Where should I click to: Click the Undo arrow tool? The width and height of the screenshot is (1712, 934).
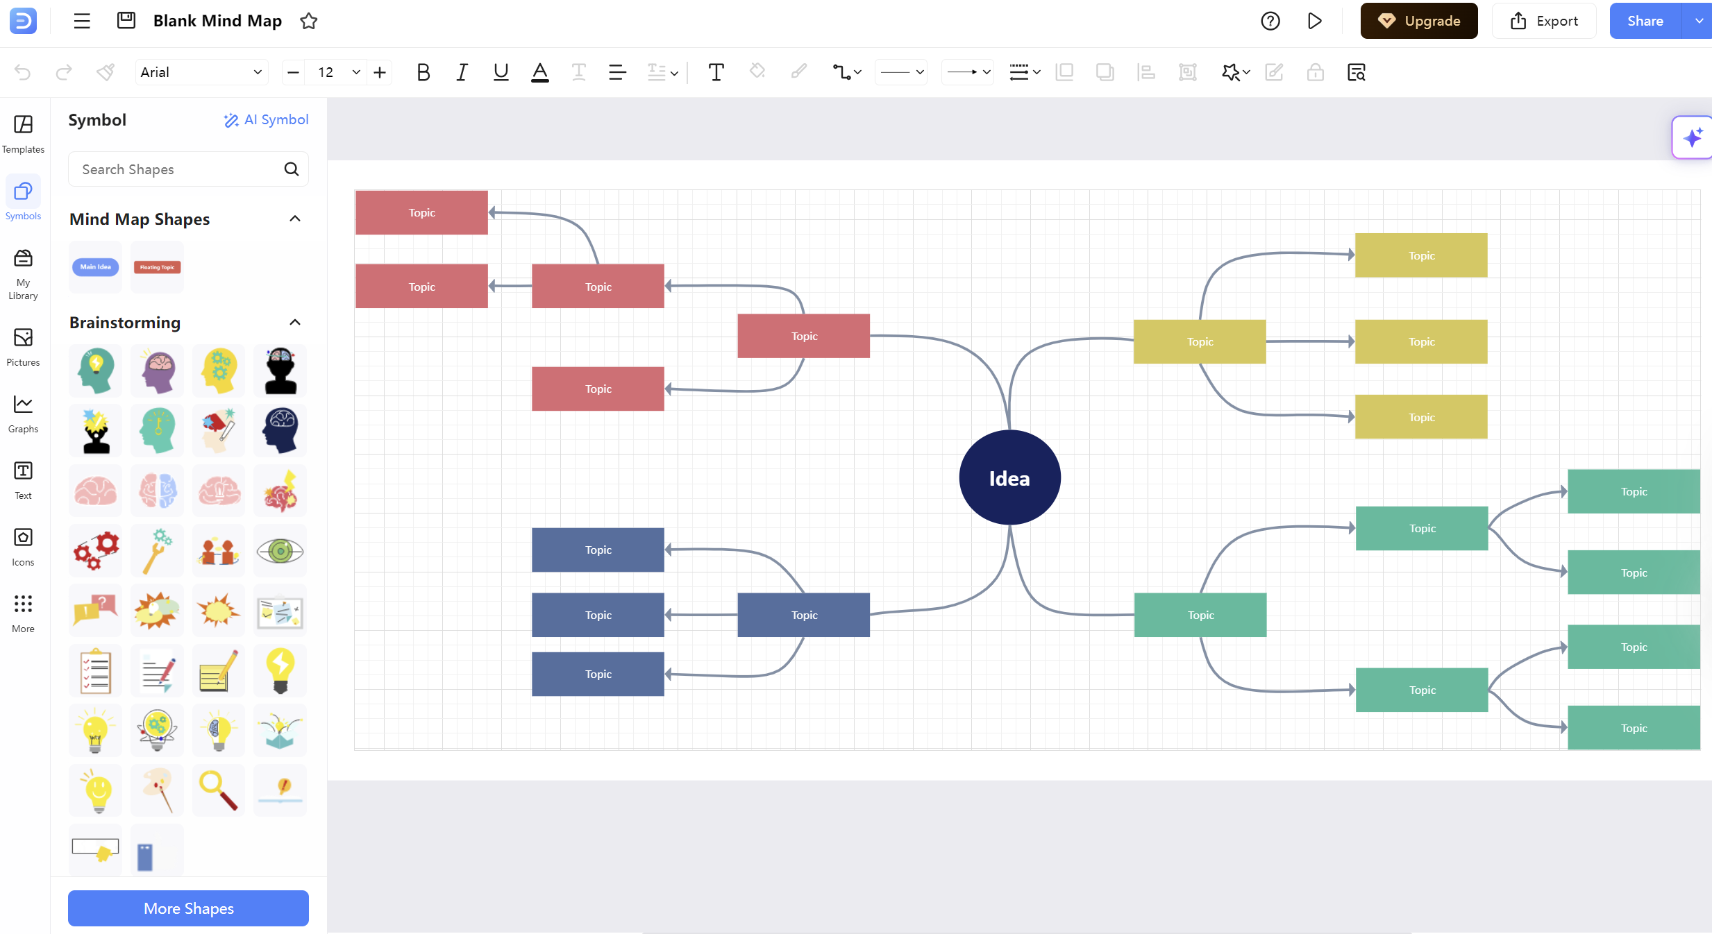click(x=22, y=71)
